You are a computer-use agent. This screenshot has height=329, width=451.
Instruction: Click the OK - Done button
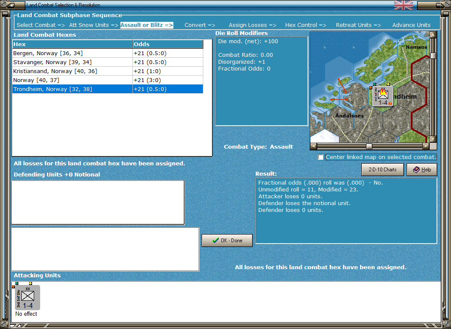[x=227, y=241]
